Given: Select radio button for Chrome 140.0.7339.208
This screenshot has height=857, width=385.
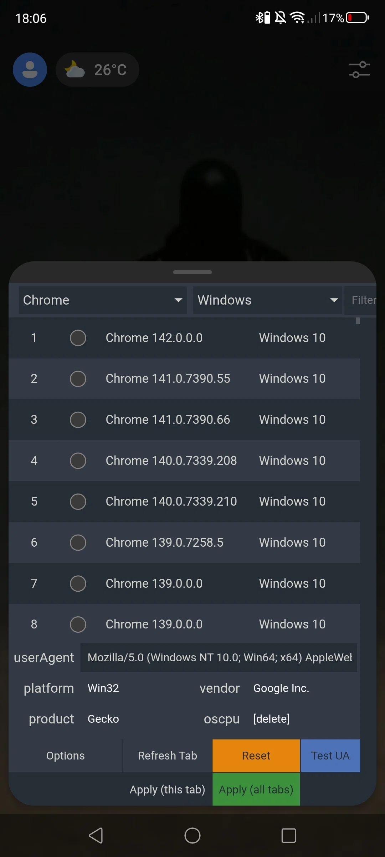Looking at the screenshot, I should click(78, 461).
